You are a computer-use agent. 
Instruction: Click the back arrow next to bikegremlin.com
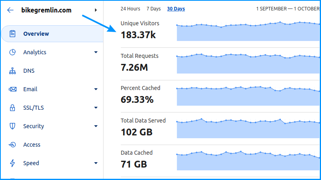coord(10,10)
